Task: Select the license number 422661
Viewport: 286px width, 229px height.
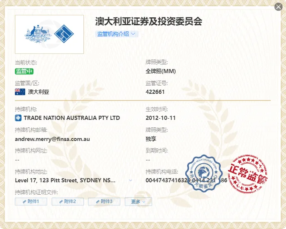Action: (155, 92)
